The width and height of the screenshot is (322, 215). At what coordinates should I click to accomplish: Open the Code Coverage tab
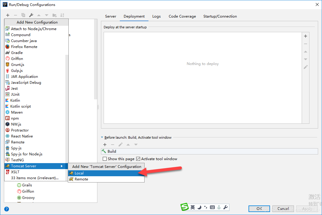point(182,16)
